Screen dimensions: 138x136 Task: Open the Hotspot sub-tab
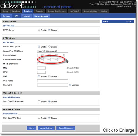click(x=26, y=16)
